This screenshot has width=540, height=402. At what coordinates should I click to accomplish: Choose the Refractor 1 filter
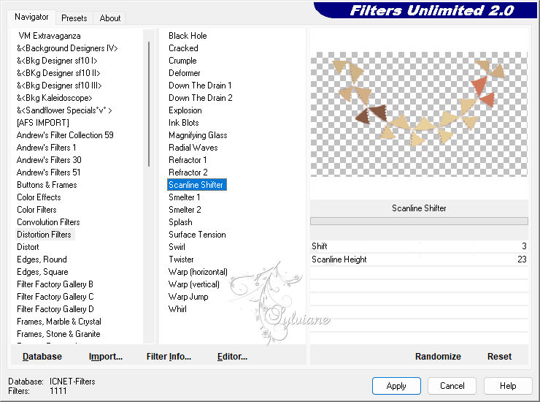coord(188,160)
